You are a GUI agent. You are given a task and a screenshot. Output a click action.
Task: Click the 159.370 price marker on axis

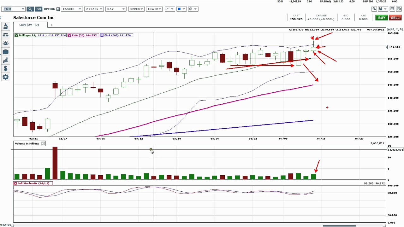395,47
